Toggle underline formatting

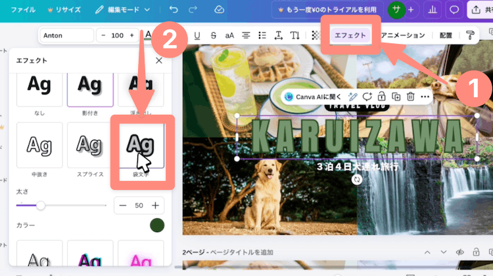pyautogui.click(x=197, y=35)
